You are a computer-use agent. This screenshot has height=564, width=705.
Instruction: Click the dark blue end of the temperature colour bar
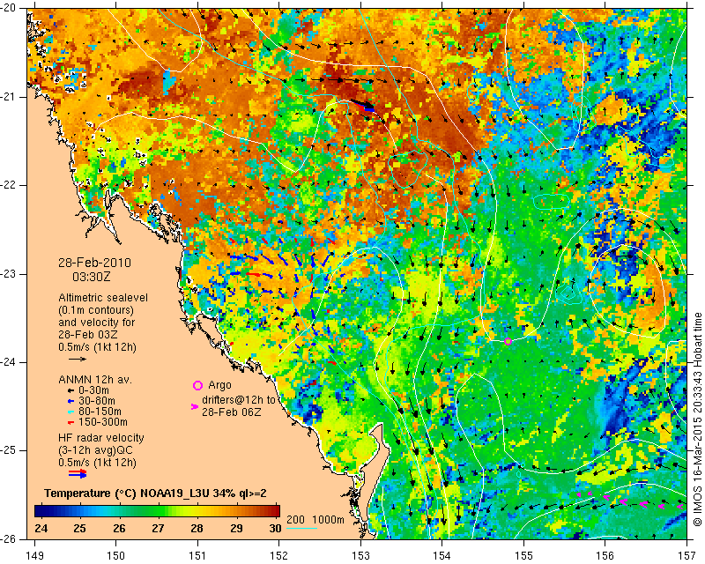point(40,512)
